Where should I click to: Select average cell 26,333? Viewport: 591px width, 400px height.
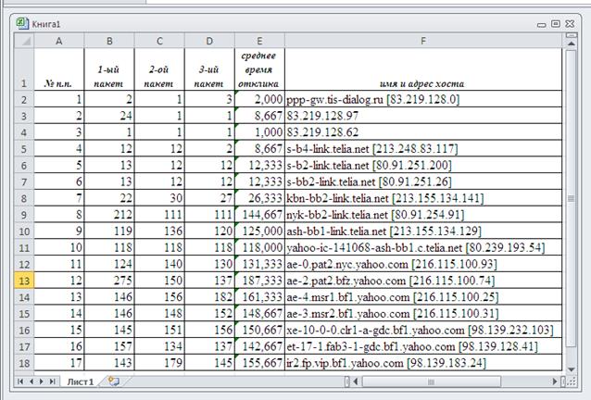coord(259,198)
